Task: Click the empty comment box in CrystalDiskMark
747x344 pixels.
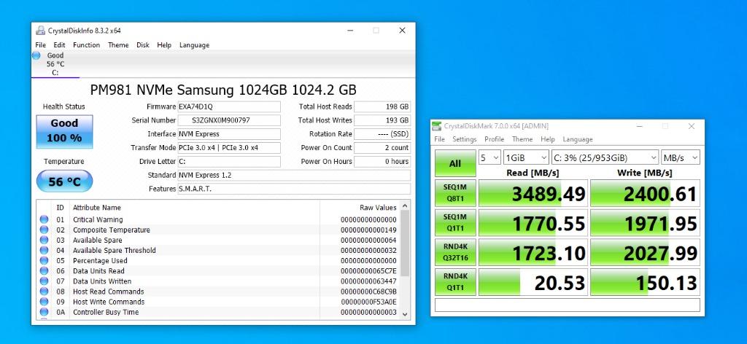Action: (x=568, y=305)
